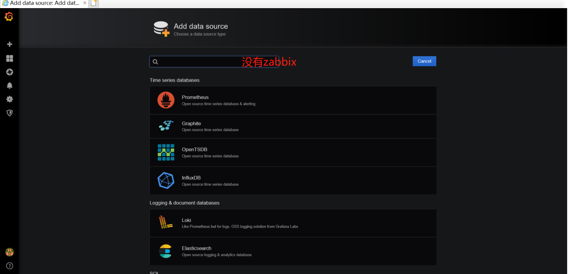The width and height of the screenshot is (568, 274).
Task: Open the Configuration gear icon
Action: [9, 99]
